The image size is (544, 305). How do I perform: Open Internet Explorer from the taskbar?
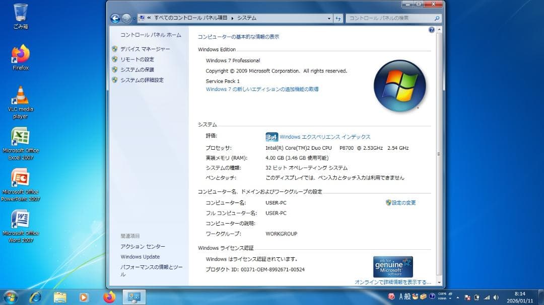click(35, 297)
